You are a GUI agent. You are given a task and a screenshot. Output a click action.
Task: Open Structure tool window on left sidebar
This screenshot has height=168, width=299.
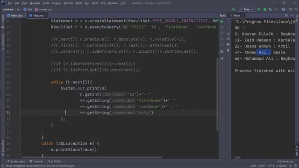click(3, 42)
